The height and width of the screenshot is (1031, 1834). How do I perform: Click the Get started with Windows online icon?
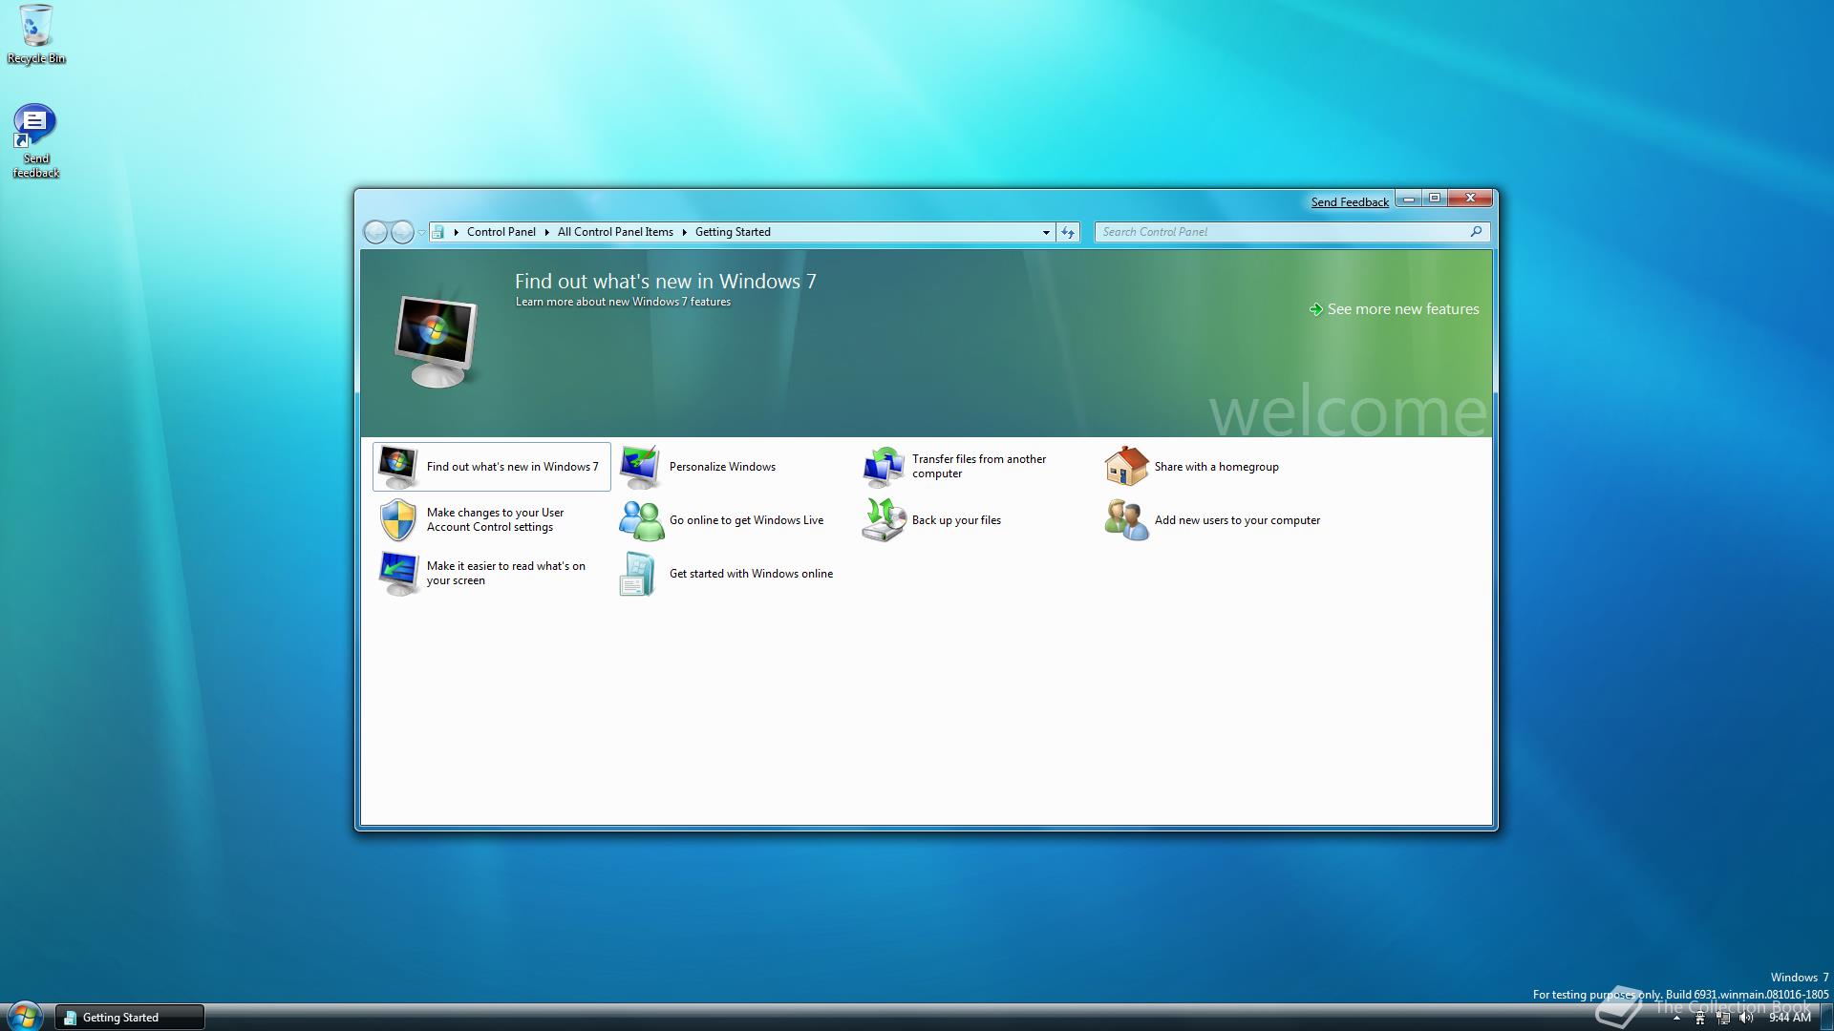637,574
